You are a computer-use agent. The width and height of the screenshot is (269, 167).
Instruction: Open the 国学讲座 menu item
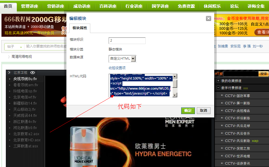click(160, 6)
